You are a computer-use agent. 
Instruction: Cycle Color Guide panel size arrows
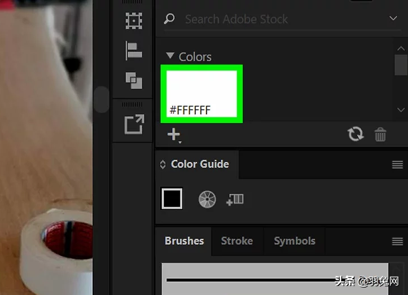(163, 164)
